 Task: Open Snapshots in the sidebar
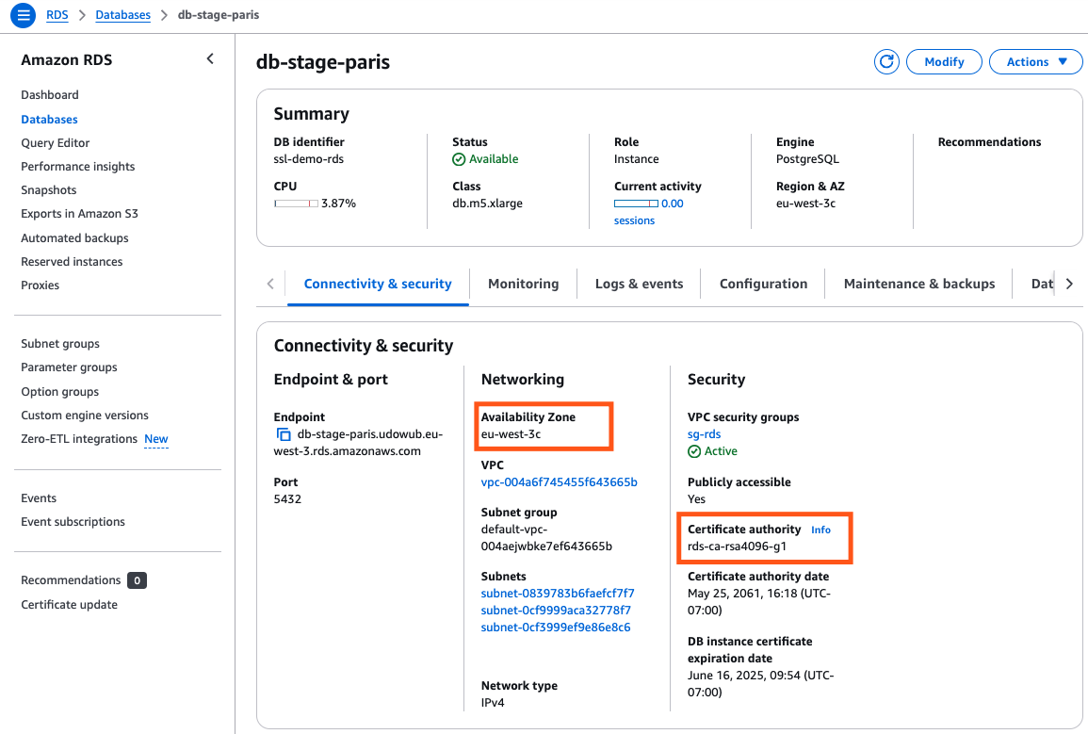tap(49, 190)
